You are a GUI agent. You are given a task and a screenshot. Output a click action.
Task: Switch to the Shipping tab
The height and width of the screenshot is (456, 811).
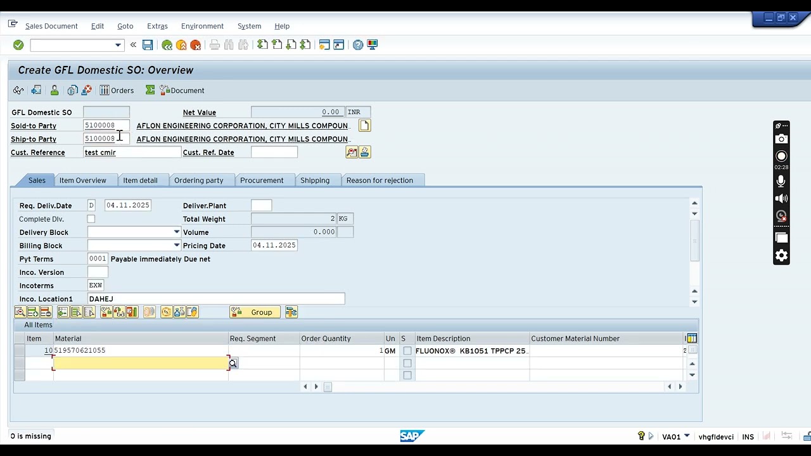[315, 180]
